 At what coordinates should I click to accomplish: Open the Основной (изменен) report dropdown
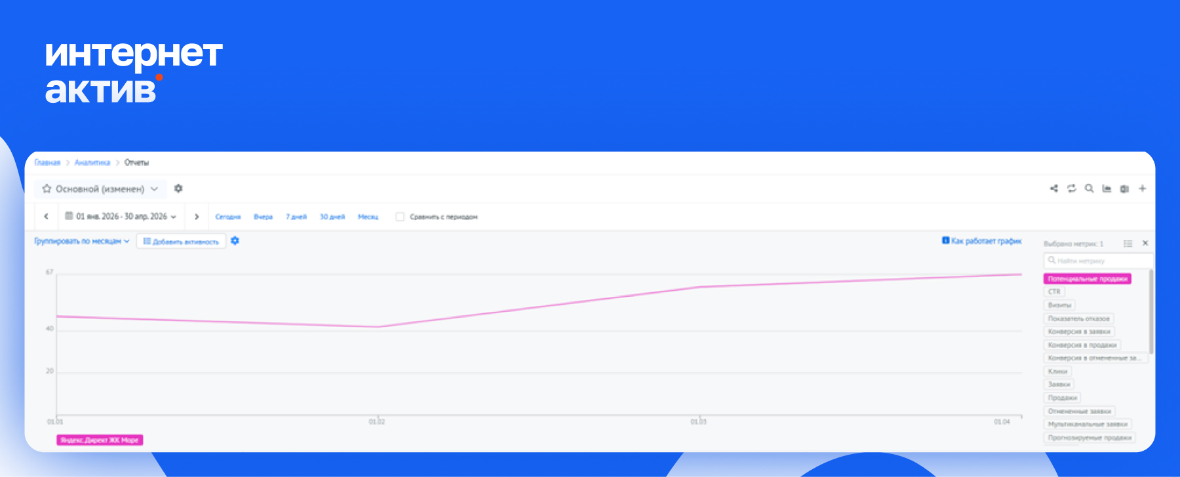coord(100,189)
